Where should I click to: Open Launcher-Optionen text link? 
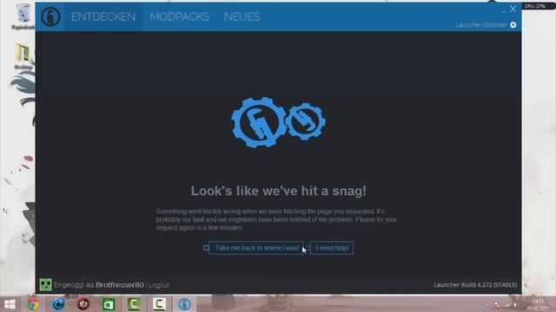(x=481, y=25)
